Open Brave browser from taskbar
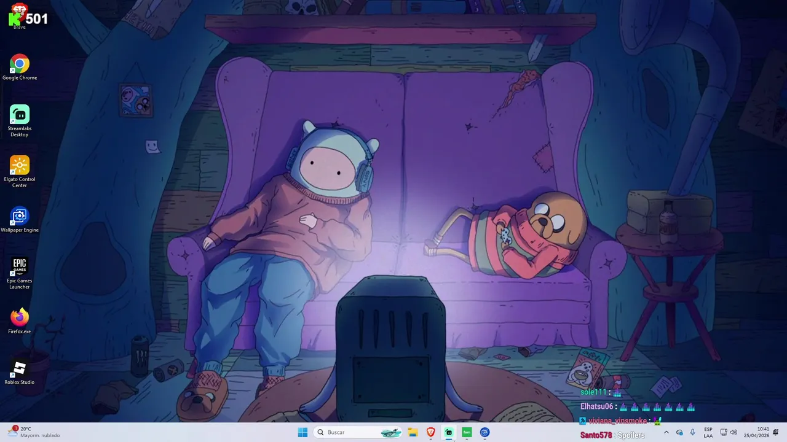Image resolution: width=787 pixels, height=442 pixels. tap(430, 432)
